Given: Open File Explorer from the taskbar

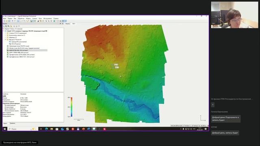Looking at the screenshot, I should (x=52, y=129).
